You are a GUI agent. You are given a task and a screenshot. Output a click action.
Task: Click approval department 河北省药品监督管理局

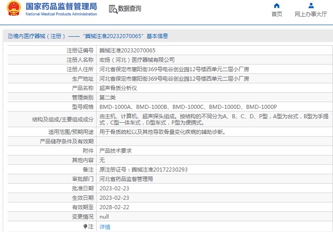coord(126,179)
